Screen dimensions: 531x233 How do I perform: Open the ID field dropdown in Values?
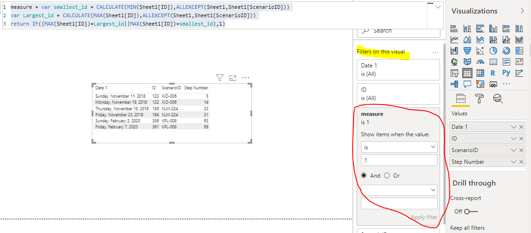514,139
